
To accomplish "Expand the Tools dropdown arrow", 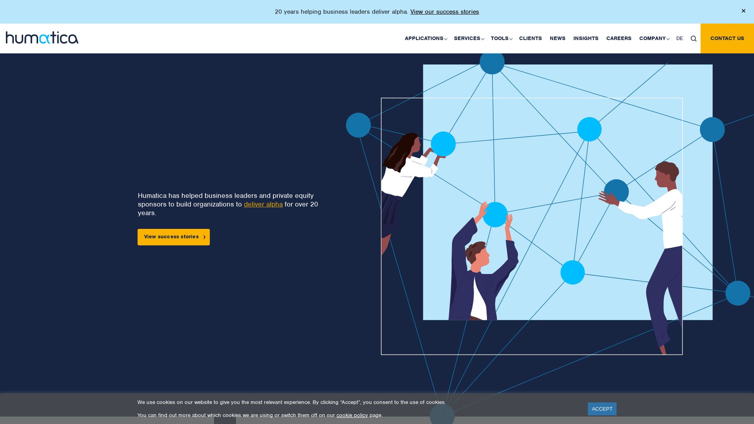I will click(x=511, y=39).
